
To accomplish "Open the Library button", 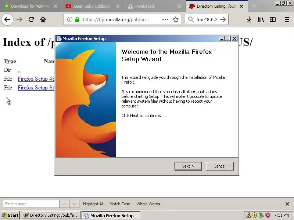I will [261, 19].
